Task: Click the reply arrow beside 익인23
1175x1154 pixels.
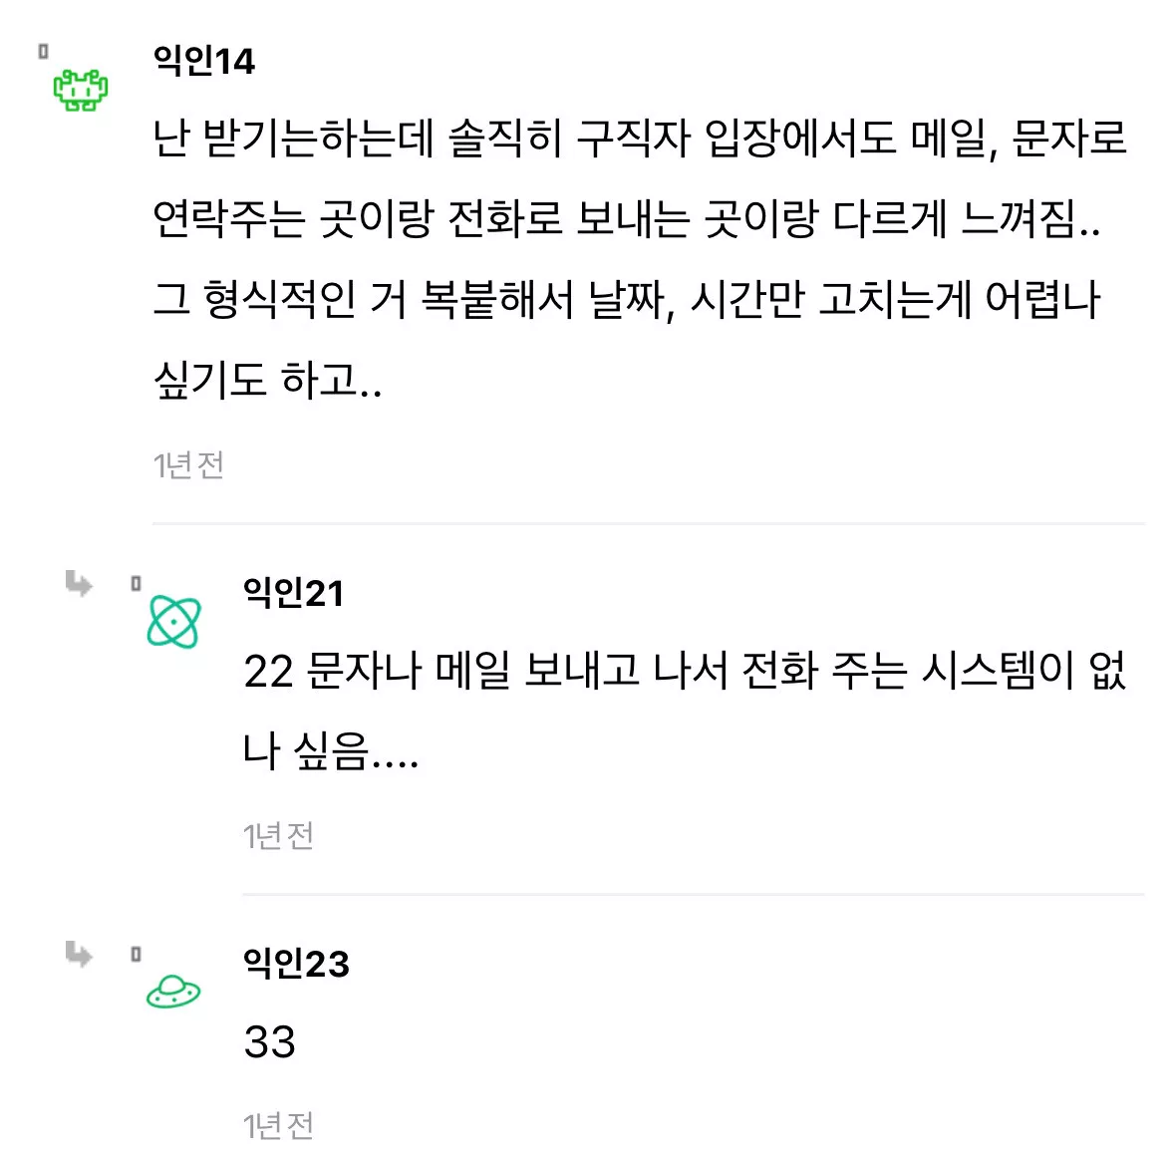Action: (78, 954)
